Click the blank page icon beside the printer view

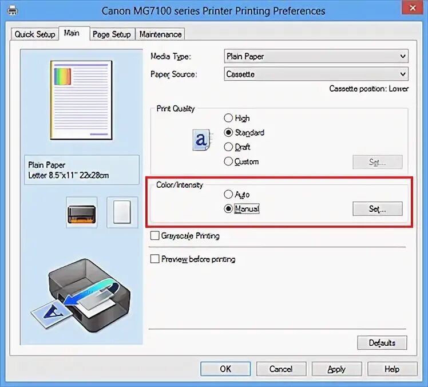(122, 212)
